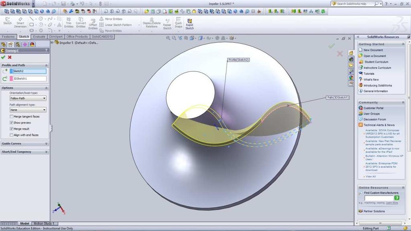411x231 pixels.
Task: Click the Open a Document link
Action: pyautogui.click(x=374, y=56)
